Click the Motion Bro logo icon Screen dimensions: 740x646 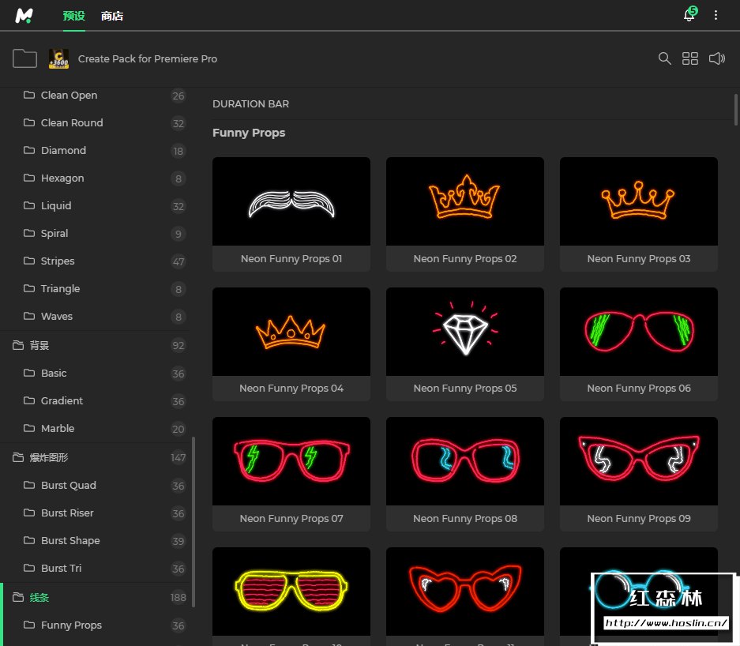(25, 15)
